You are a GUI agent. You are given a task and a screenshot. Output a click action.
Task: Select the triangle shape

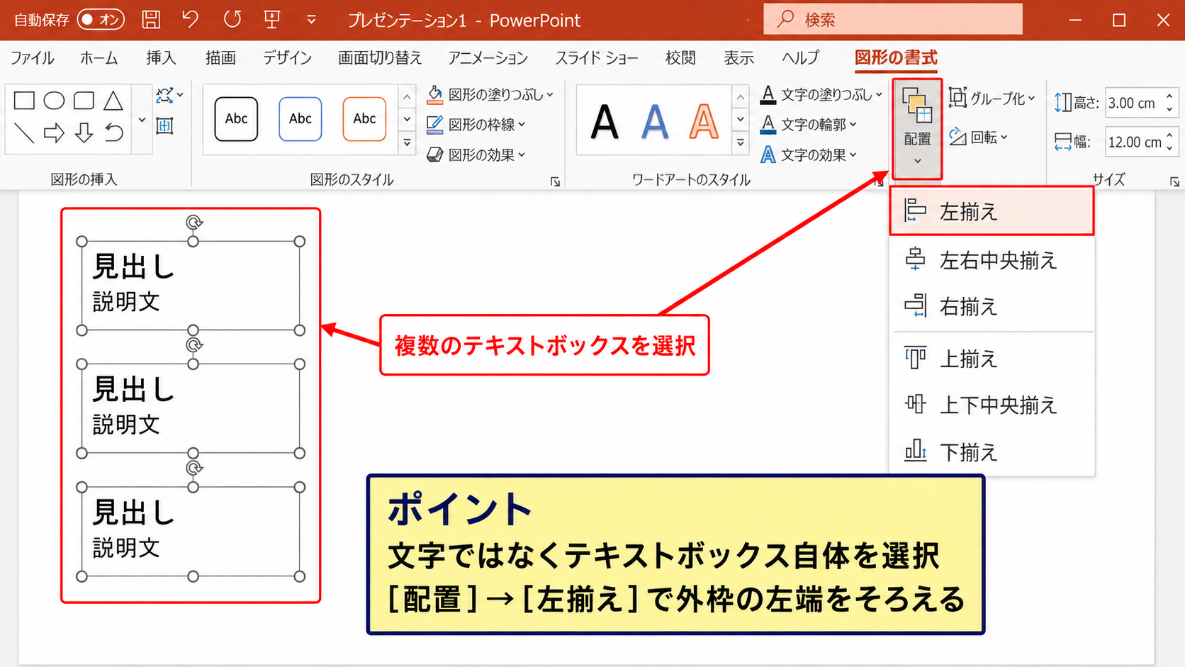click(113, 101)
